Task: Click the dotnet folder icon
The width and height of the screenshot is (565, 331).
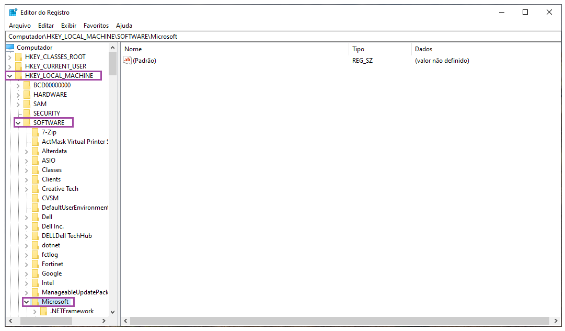Action: (x=35, y=245)
